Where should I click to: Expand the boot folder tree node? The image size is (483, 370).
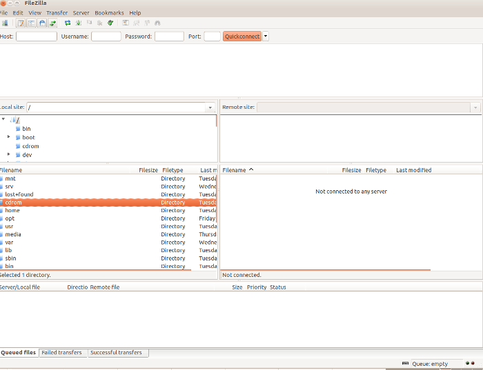coord(8,136)
